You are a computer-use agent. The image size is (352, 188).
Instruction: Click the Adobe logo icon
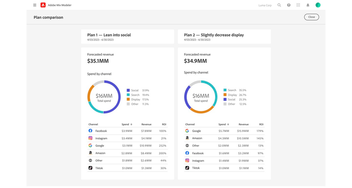(x=43, y=5)
